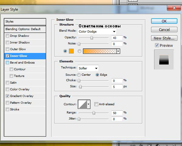Set Source to Center
The width and height of the screenshot is (182, 146).
(79, 75)
